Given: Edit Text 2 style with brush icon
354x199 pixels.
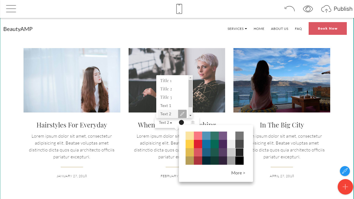Looking at the screenshot, I should 182,114.
